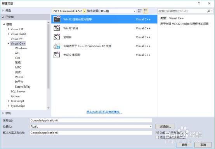The image size is (215, 149).
Task: Click the template tree scroll-up arrow
Action: tap(49, 22)
